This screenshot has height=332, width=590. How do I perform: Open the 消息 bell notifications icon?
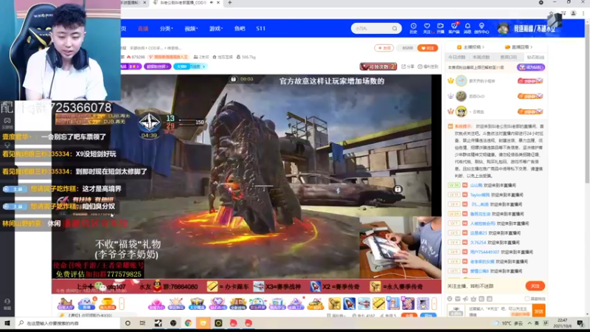[468, 28]
